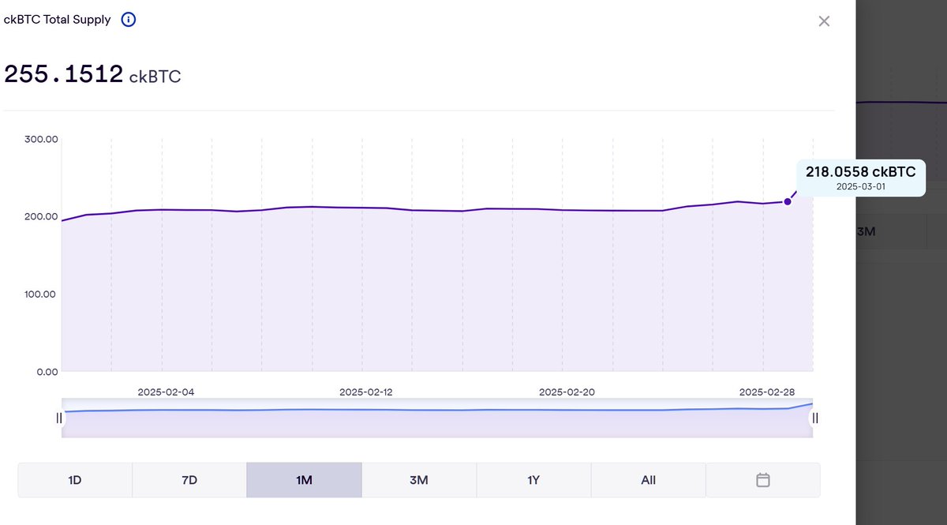This screenshot has width=947, height=525.
Task: Switch to the 7D time range
Action: [x=189, y=479]
